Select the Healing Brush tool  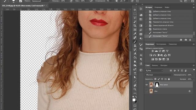coord(135,38)
